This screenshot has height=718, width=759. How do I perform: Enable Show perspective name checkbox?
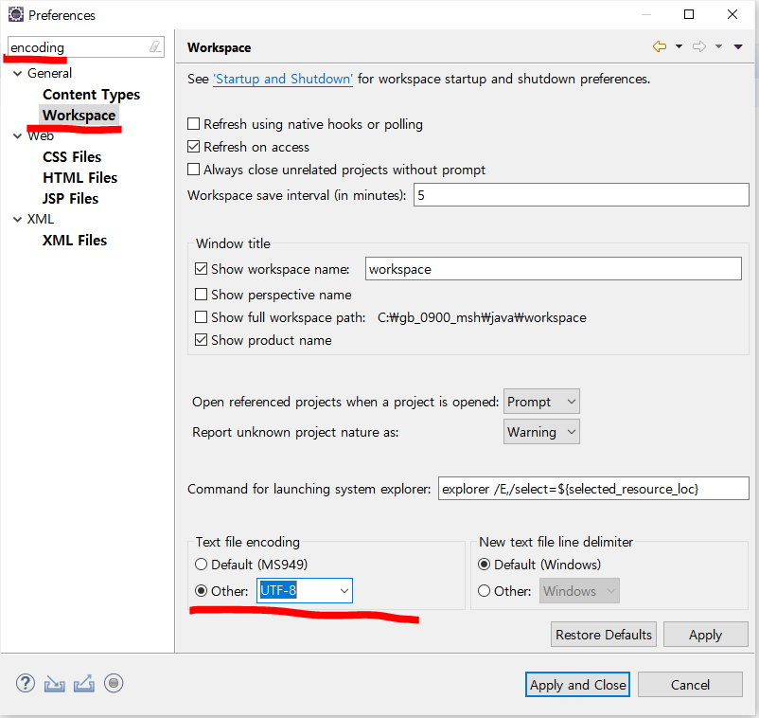coord(201,295)
